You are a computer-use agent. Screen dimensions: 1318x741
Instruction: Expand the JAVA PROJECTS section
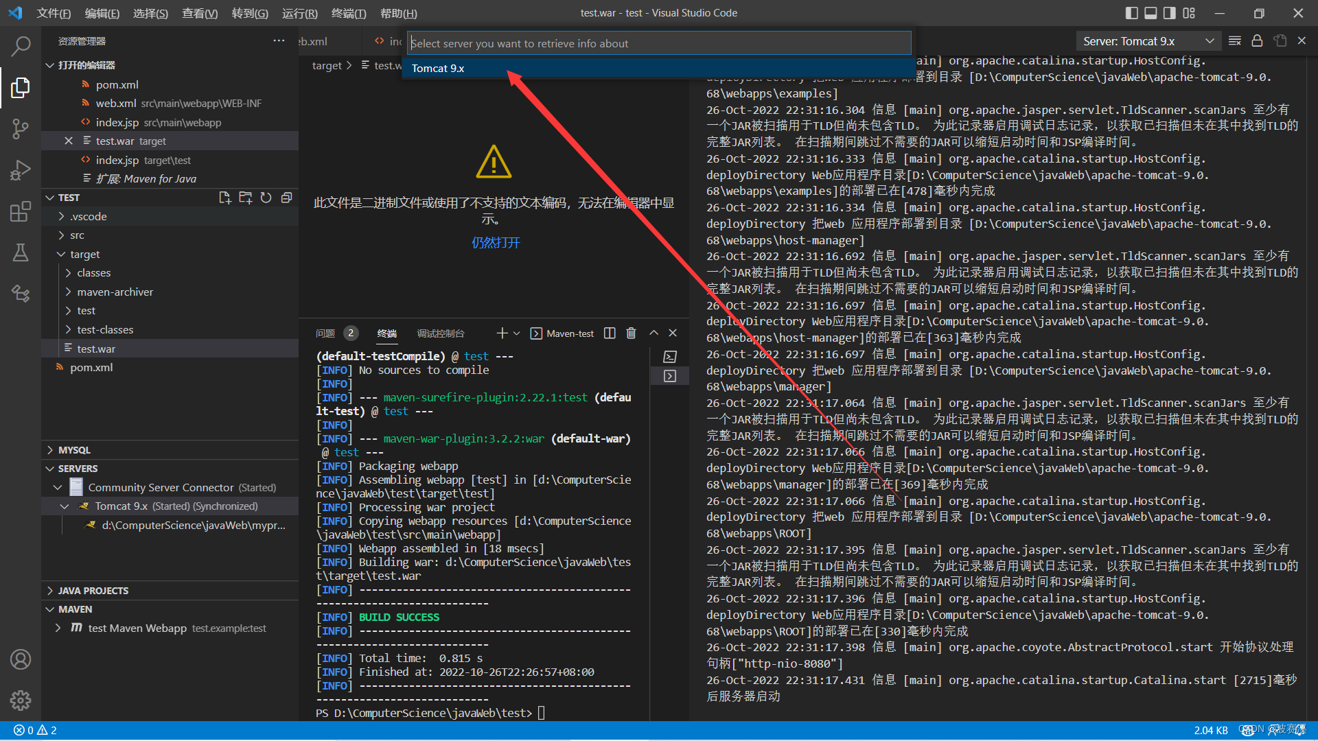[x=49, y=591]
